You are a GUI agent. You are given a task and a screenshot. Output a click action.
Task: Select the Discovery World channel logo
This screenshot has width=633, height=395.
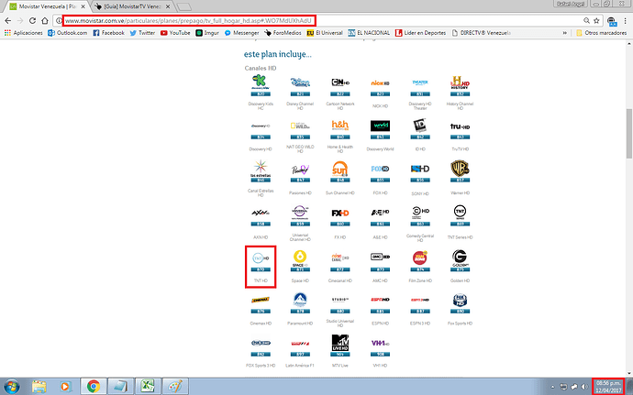point(380,126)
